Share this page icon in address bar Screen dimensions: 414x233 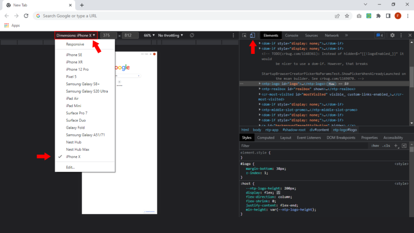click(x=337, y=16)
